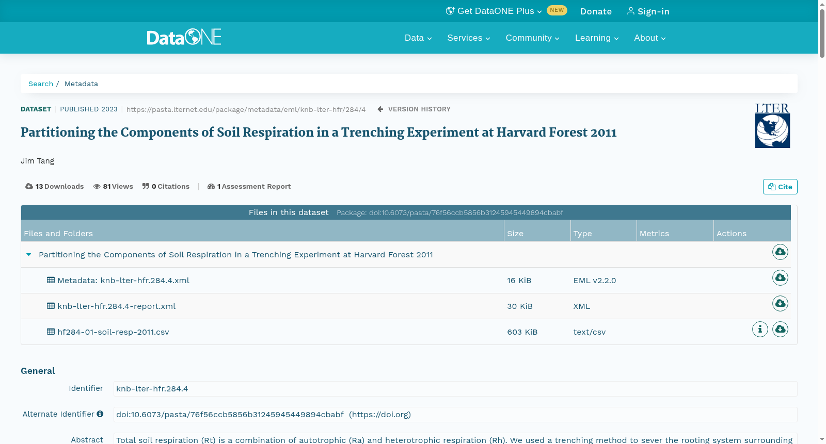The width and height of the screenshot is (826, 444).
Task: Click the scrollbar down arrow
Action: pos(822,439)
